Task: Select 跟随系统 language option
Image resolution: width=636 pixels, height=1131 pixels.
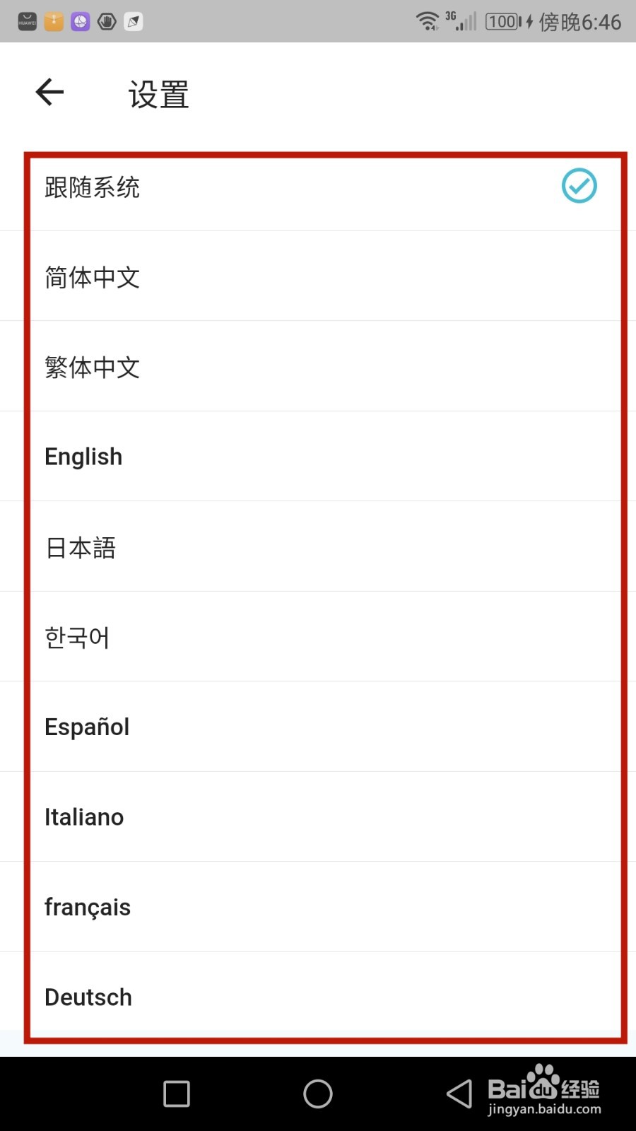Action: point(318,187)
